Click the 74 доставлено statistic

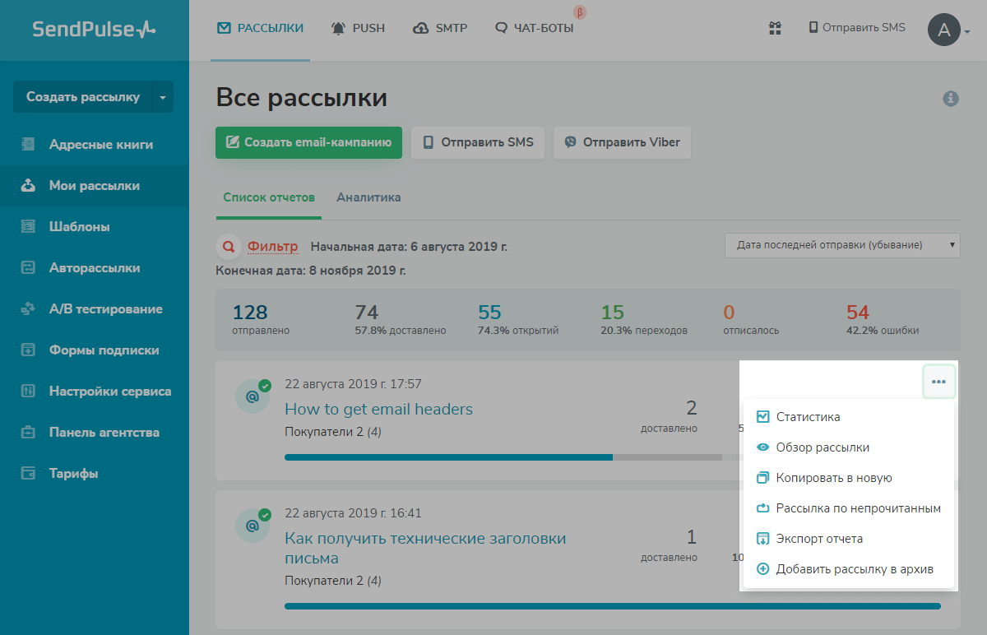pos(401,320)
